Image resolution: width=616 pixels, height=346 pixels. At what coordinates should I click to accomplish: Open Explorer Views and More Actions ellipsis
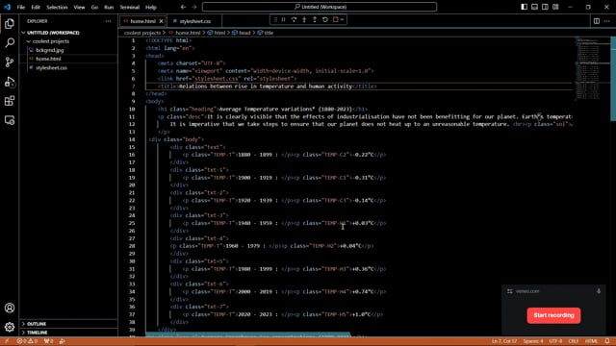109,21
